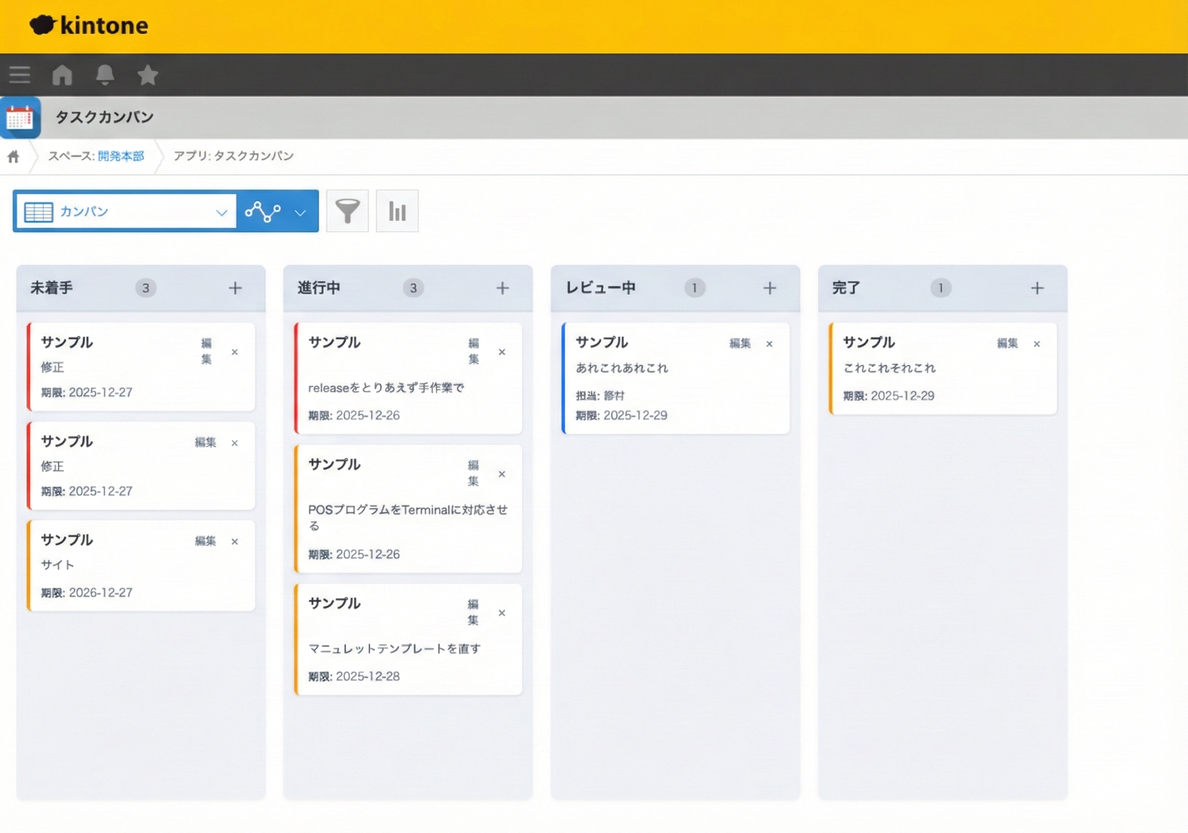Open the filter funnel icon
Viewport: 1188px width, 833px height.
click(347, 211)
